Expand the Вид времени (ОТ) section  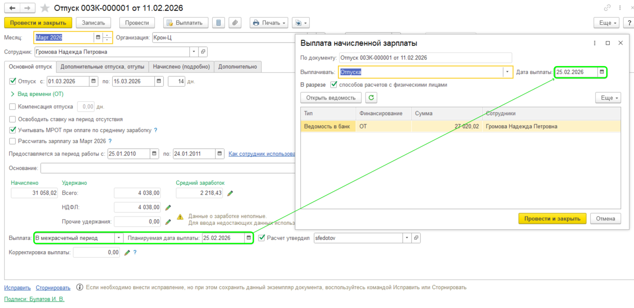[x=13, y=94]
